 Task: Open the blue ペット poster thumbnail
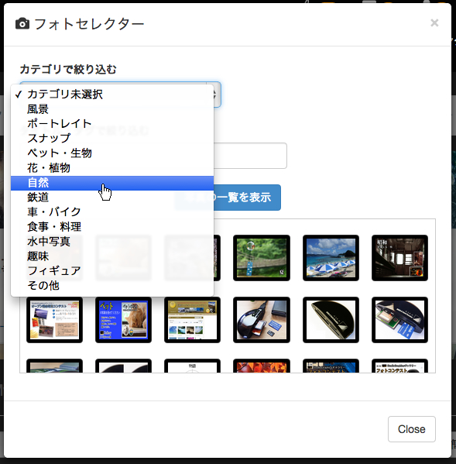click(123, 320)
